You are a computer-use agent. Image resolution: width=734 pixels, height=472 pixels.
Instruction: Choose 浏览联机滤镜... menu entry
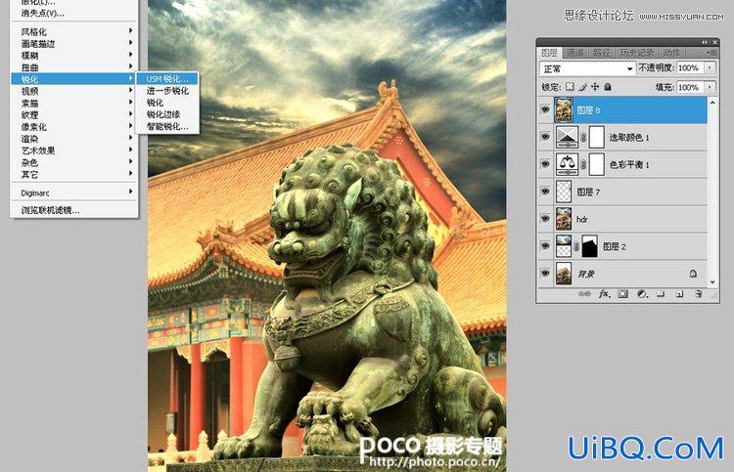[74, 210]
